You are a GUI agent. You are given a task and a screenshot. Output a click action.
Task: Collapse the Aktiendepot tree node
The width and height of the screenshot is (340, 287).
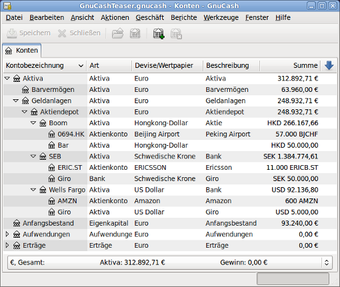(x=25, y=112)
